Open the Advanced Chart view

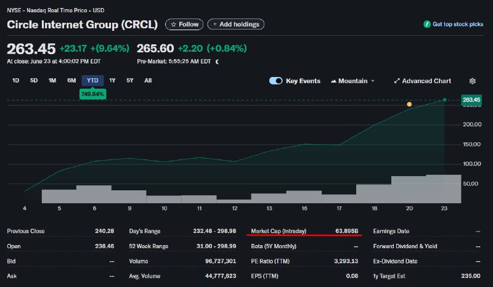click(x=423, y=81)
